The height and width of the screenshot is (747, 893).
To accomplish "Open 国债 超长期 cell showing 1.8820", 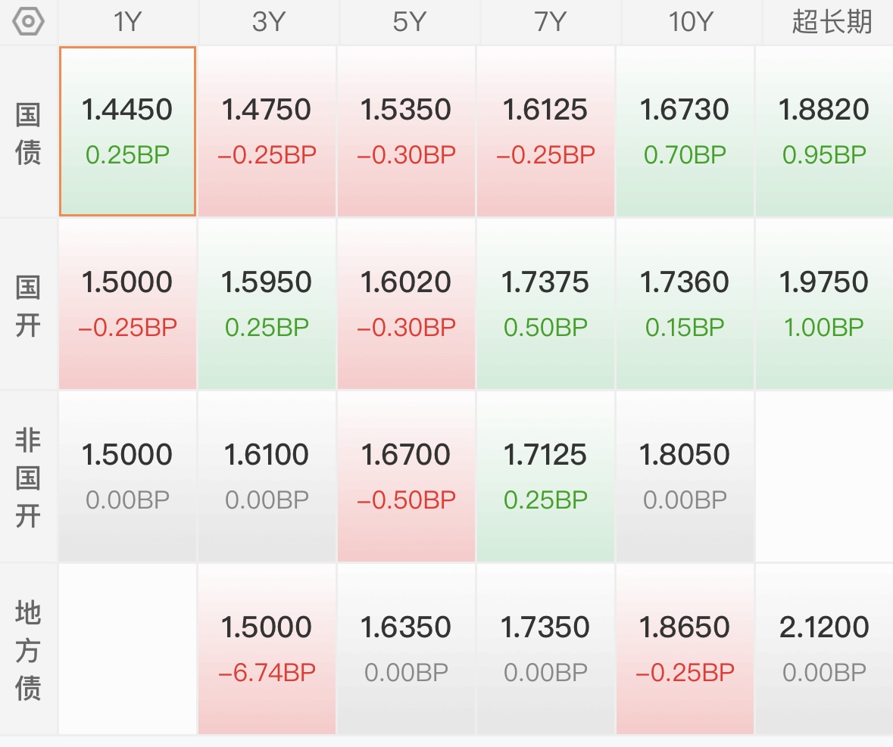I will [x=824, y=132].
